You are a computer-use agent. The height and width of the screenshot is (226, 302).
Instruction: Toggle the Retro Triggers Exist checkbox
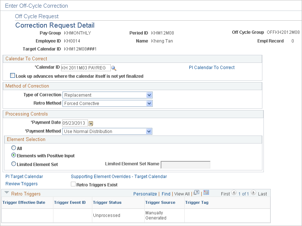click(73, 185)
